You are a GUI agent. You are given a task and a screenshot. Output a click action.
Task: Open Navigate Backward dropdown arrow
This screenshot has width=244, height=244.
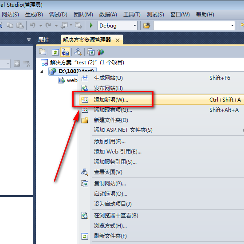[71, 25]
